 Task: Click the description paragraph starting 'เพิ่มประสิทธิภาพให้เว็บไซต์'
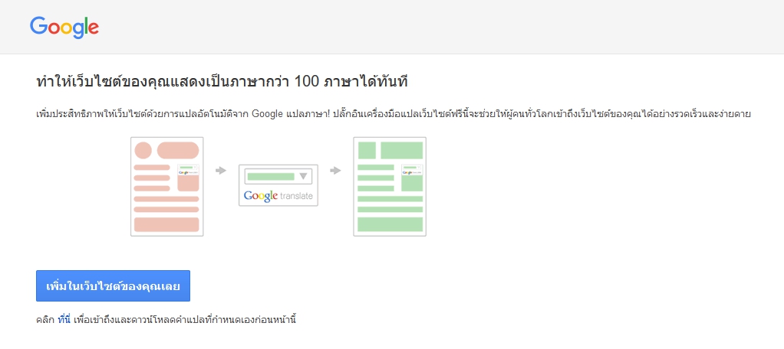[394, 114]
